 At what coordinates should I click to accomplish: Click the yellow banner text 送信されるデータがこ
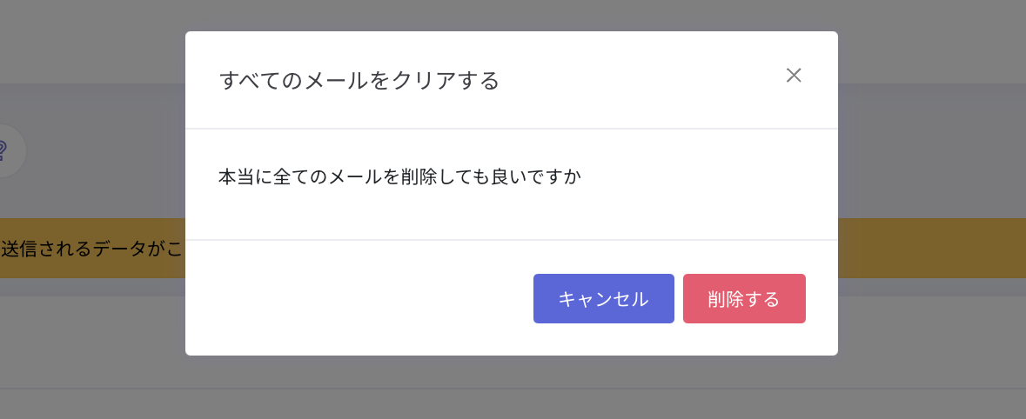91,249
